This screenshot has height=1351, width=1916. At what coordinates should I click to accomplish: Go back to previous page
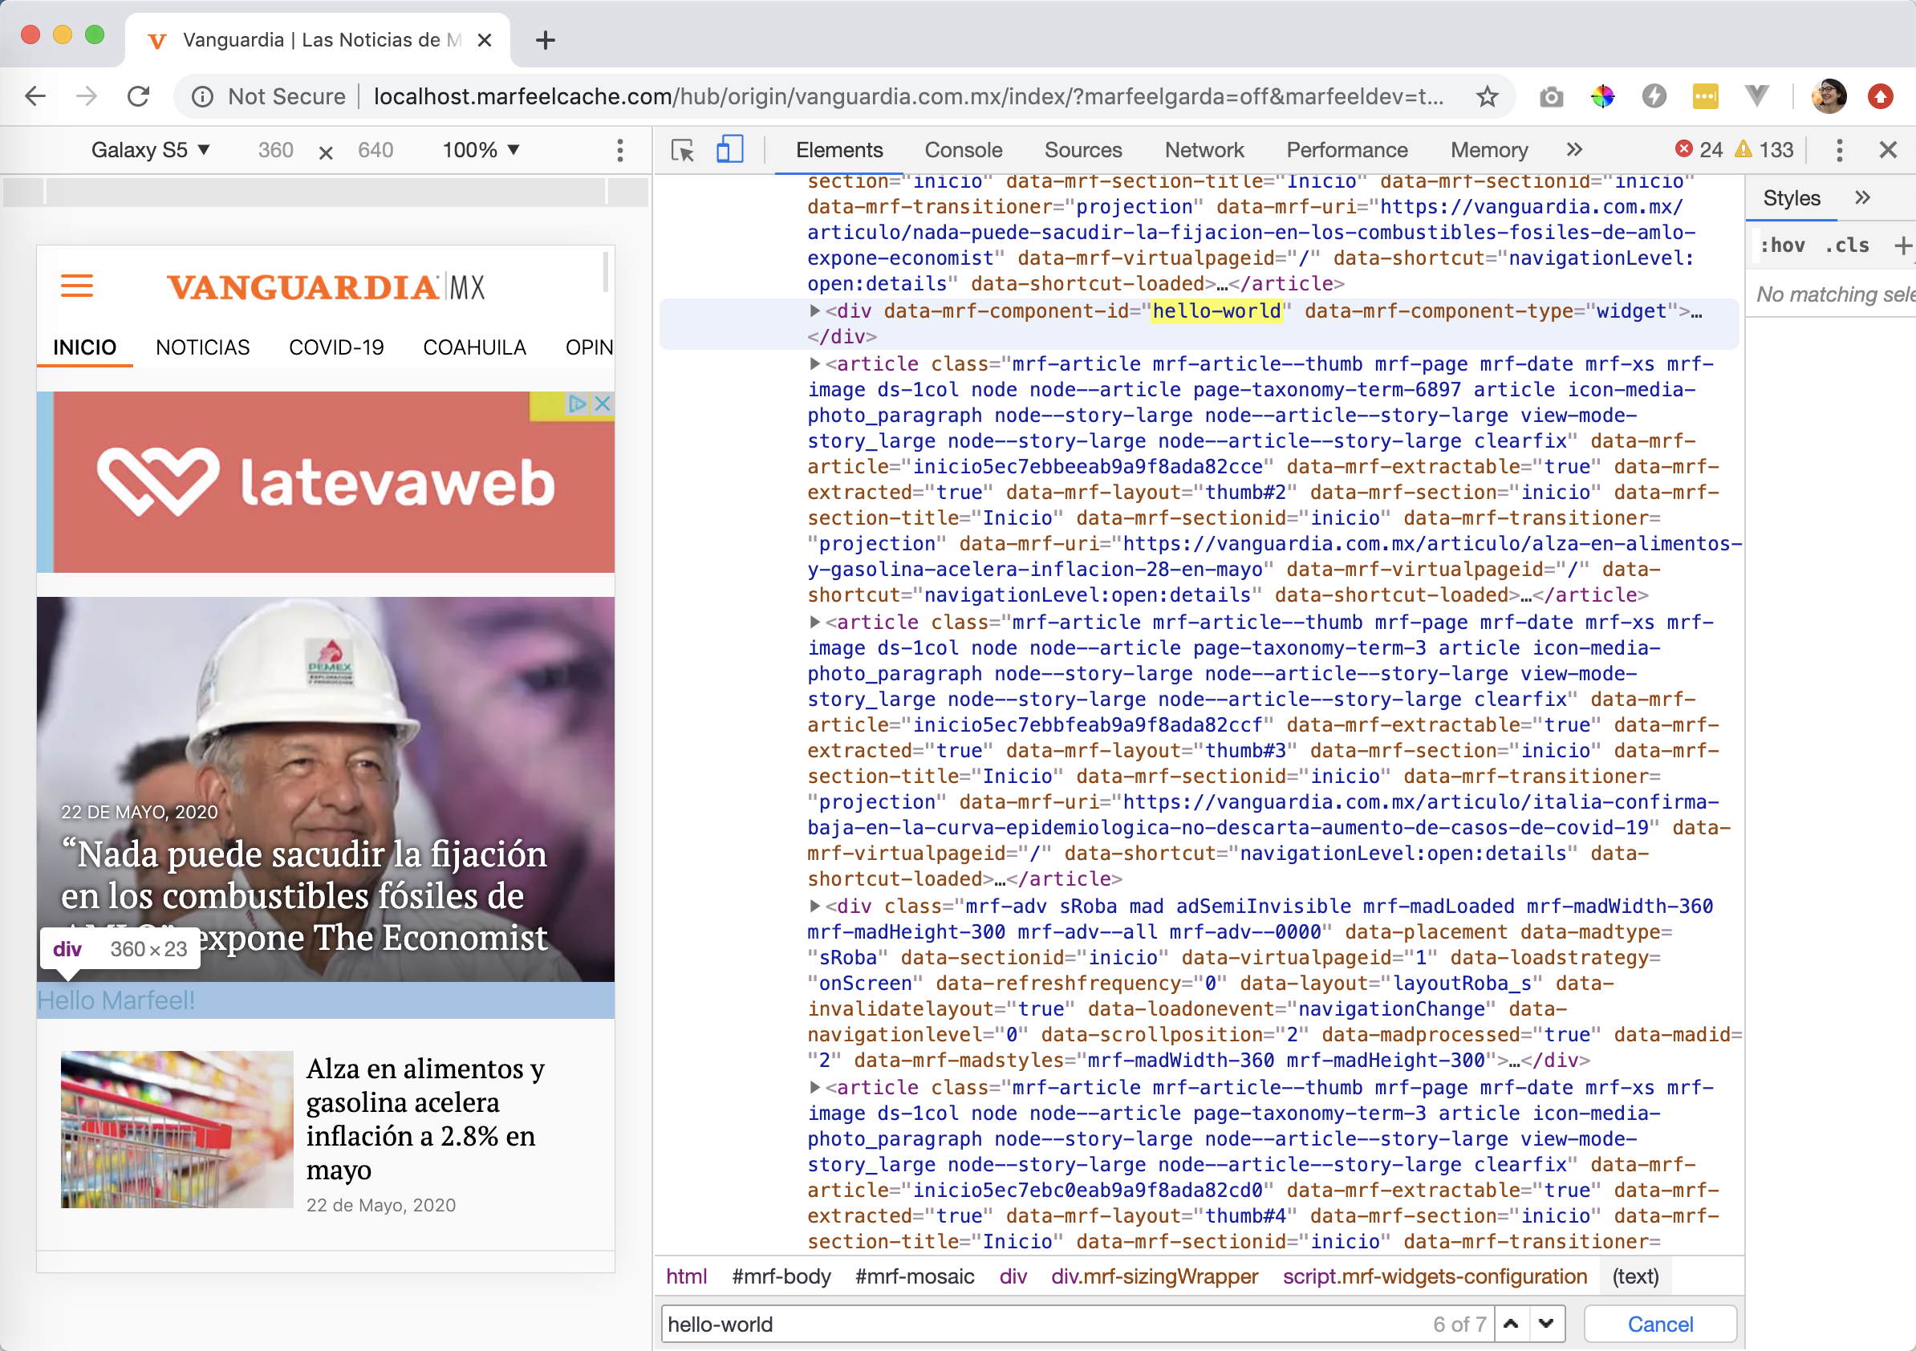pyautogui.click(x=35, y=97)
